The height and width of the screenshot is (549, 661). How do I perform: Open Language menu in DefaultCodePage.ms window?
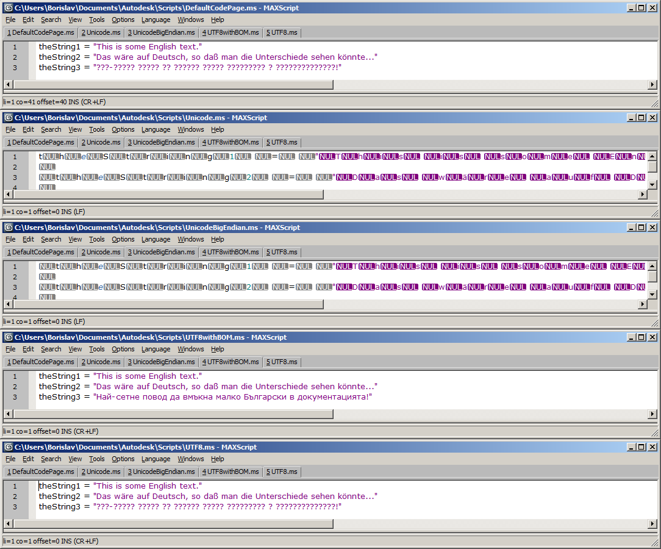[155, 20]
